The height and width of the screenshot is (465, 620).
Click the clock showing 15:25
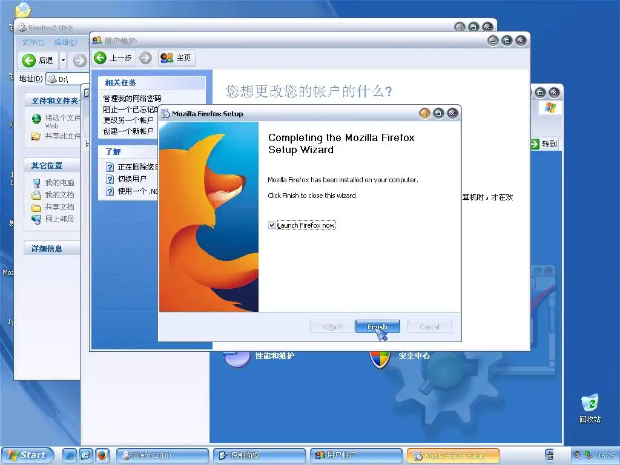point(606,455)
